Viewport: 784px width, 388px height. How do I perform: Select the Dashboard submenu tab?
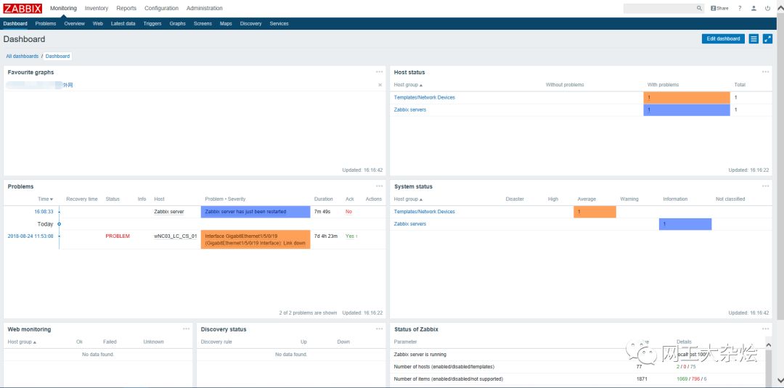click(15, 23)
